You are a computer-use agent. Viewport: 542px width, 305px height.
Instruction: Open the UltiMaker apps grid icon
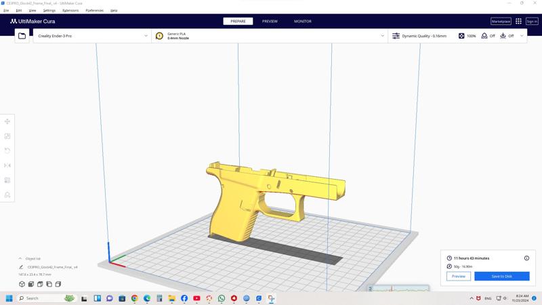click(x=518, y=21)
